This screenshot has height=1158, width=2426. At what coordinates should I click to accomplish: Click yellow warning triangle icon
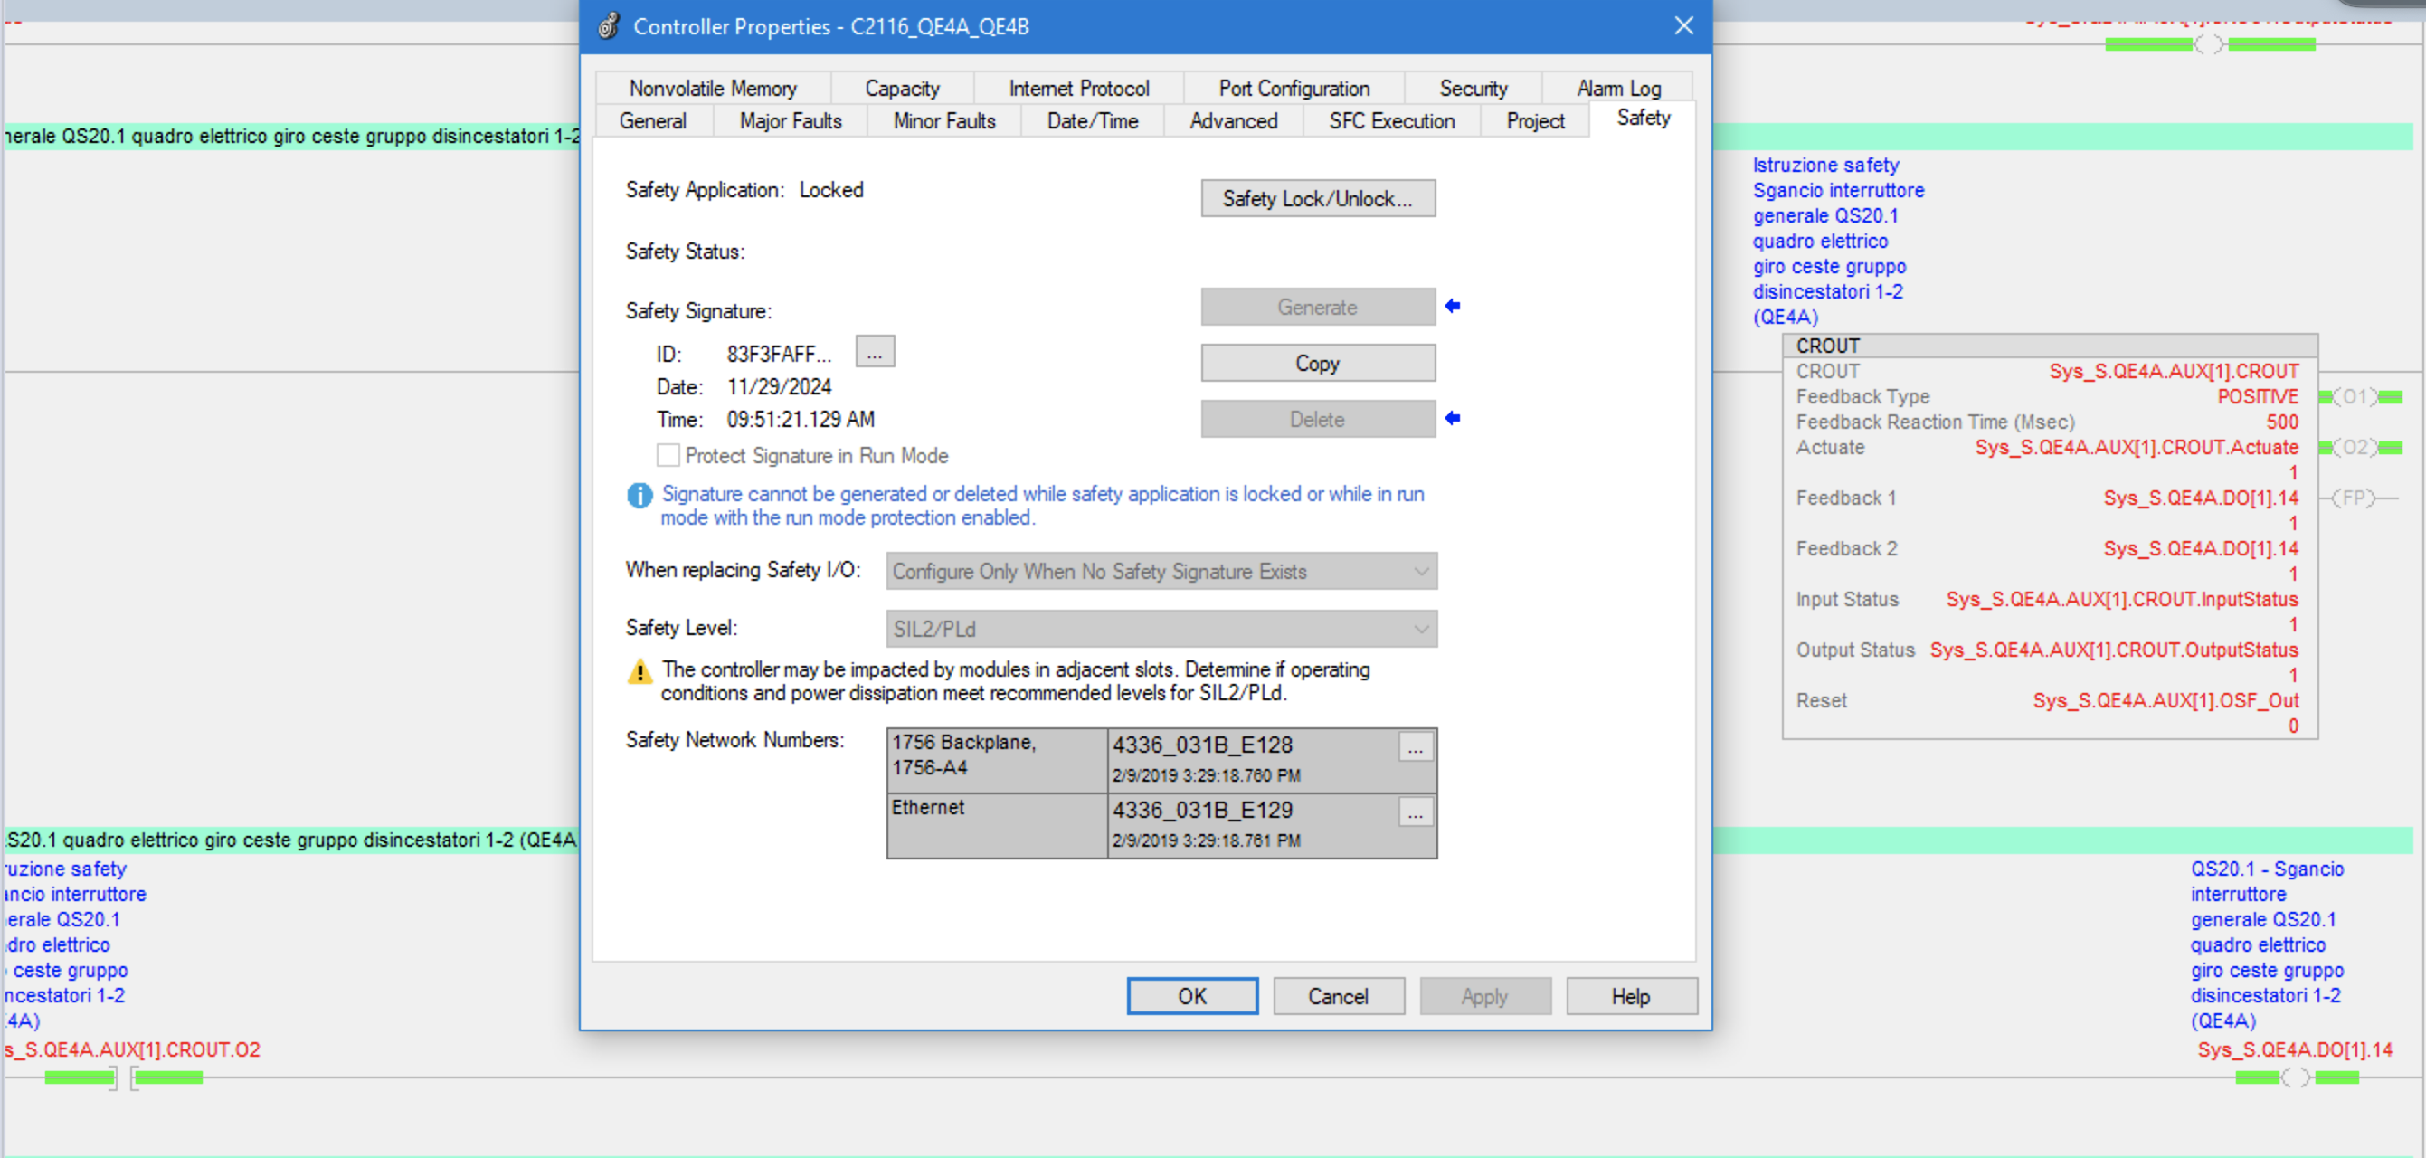[x=640, y=672]
